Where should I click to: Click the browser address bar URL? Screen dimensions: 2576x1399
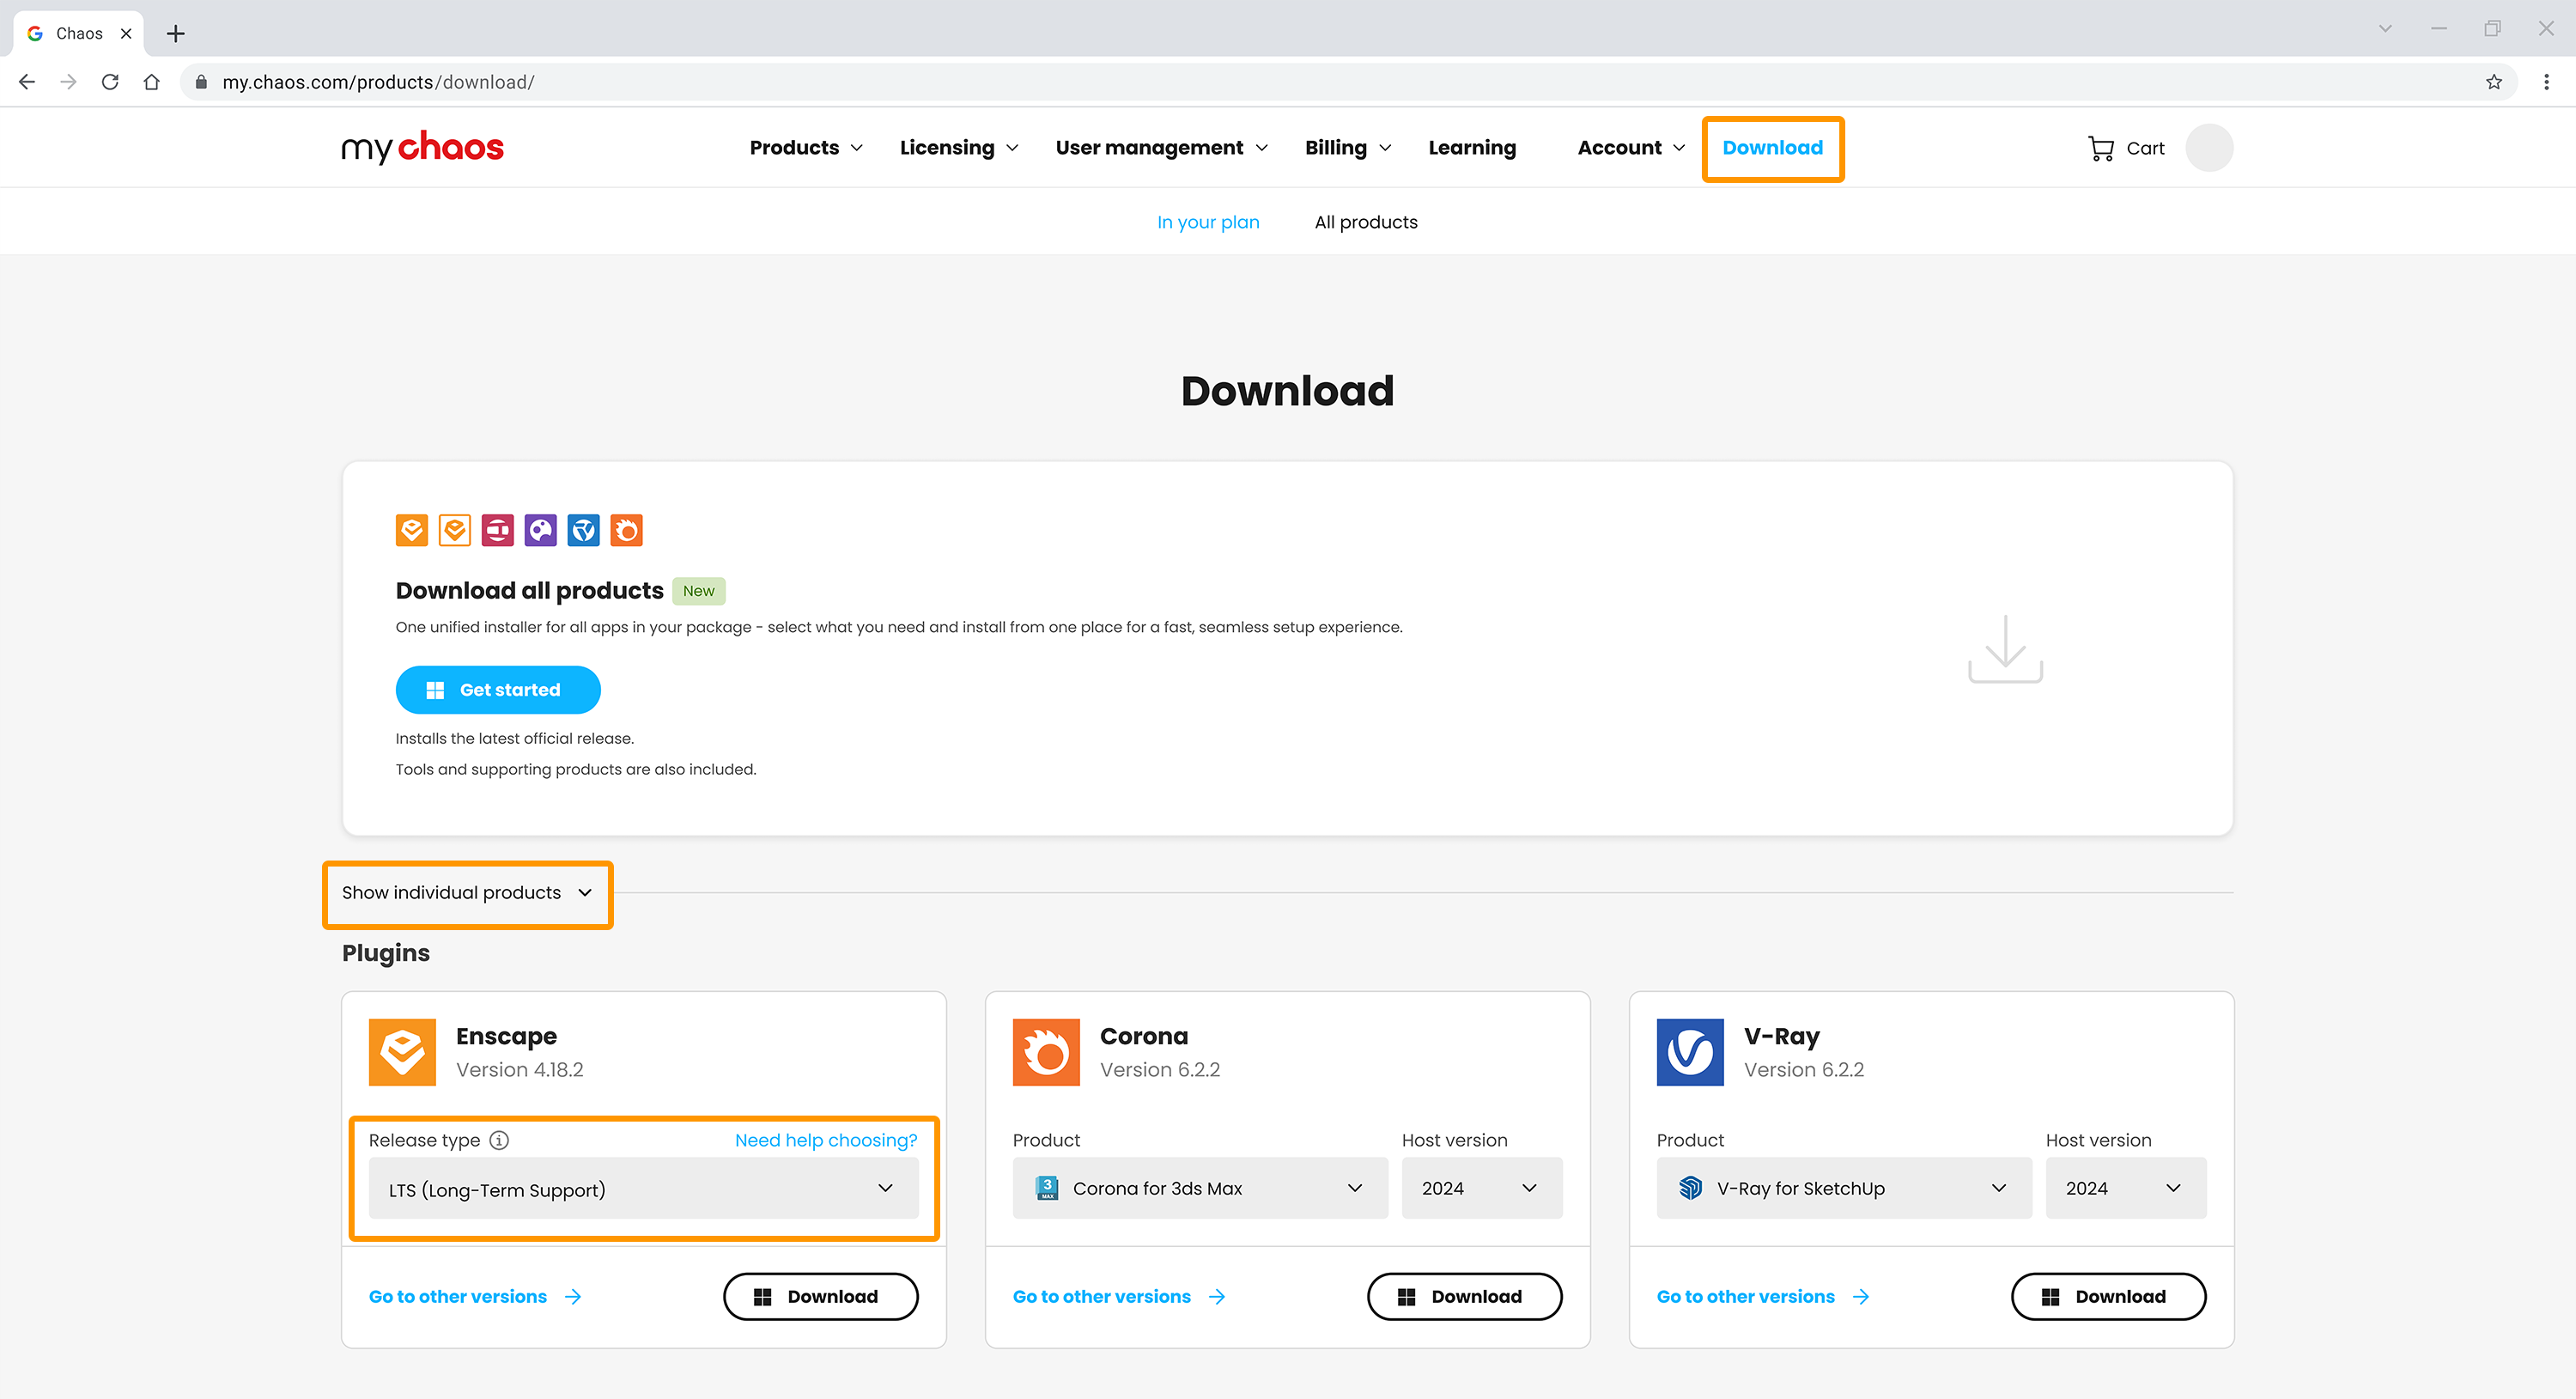click(x=378, y=82)
